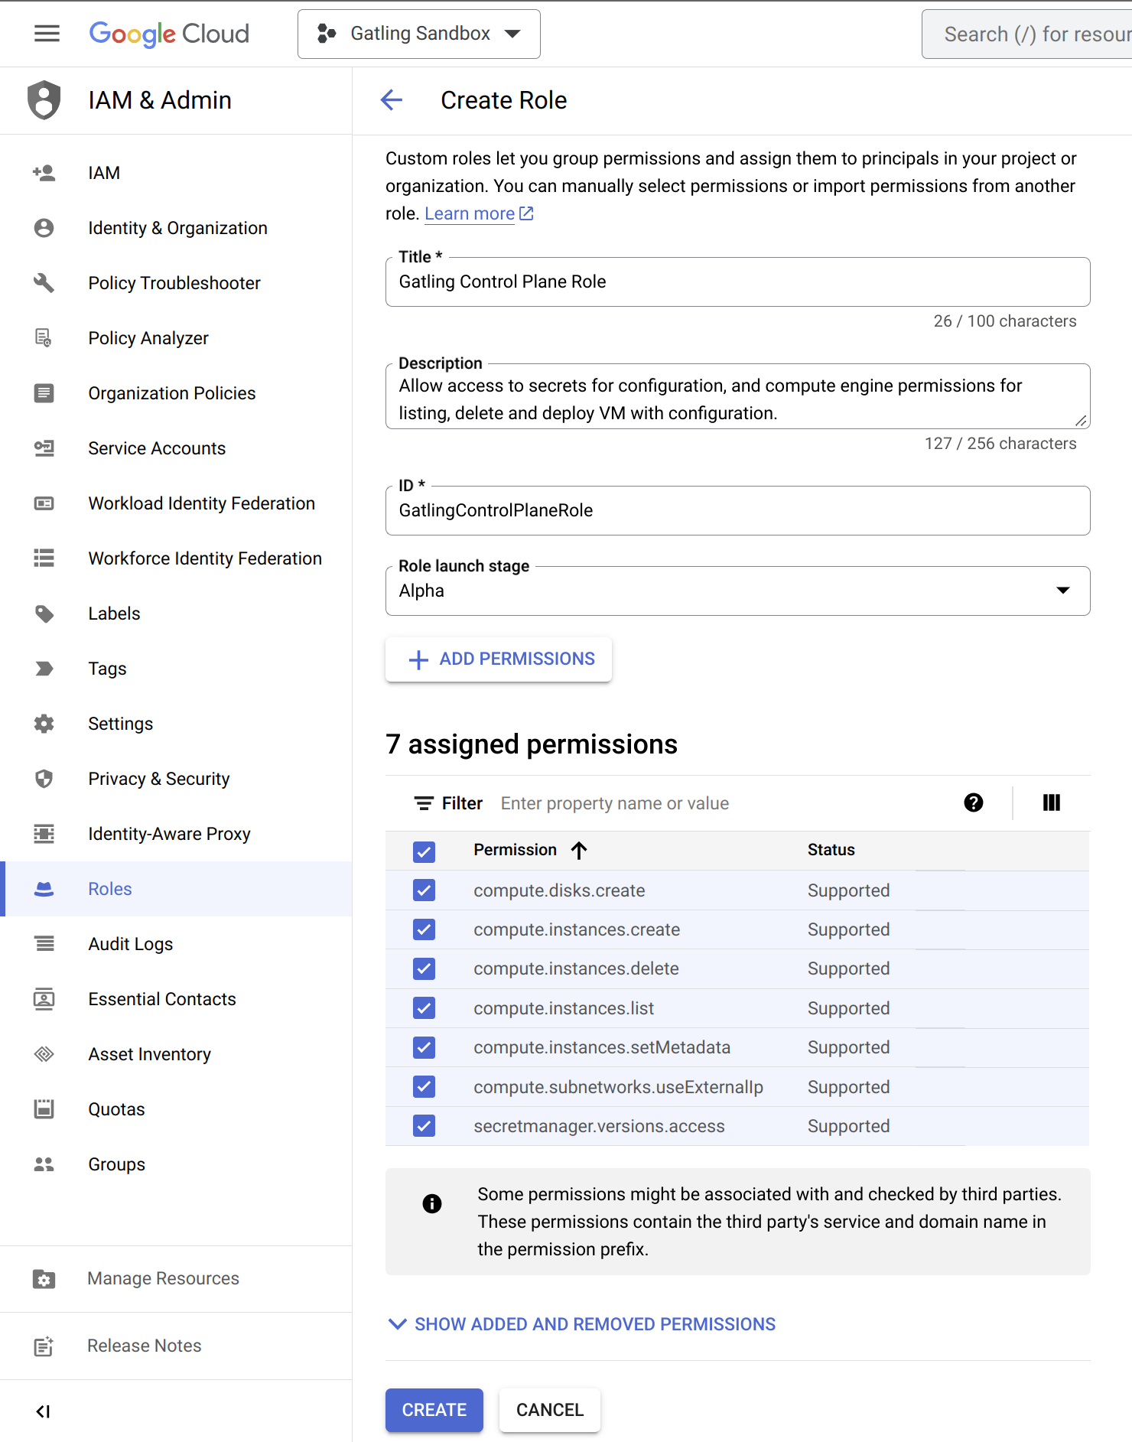Open Organization Policies from the sidebar

click(x=171, y=393)
